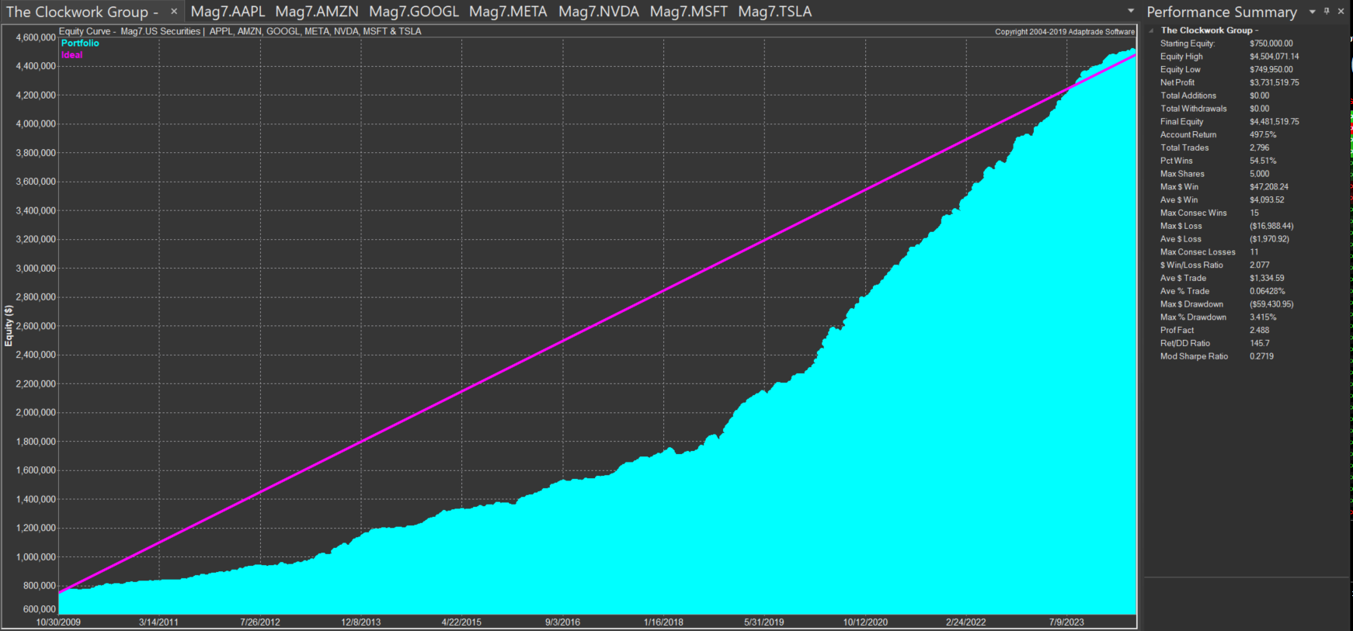Viewport: 1353px width, 631px height.
Task: Go to the Mag7.NVDA tab
Action: pos(599,12)
